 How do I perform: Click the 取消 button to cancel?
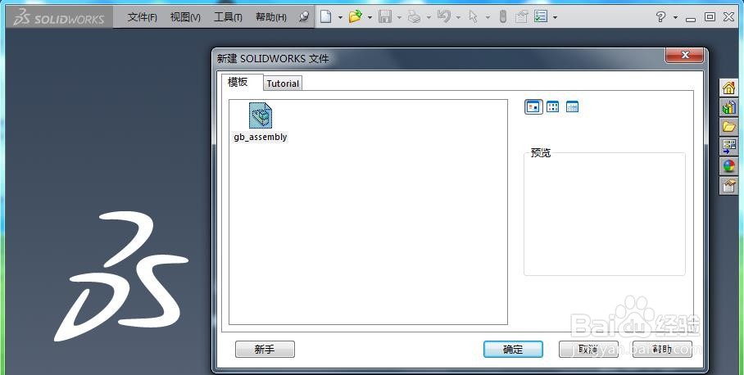[x=588, y=350]
